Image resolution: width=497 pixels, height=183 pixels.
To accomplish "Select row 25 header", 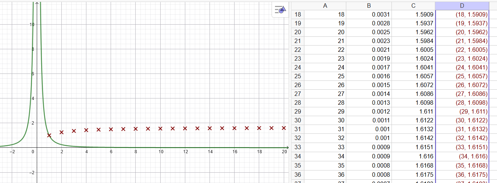I will click(298, 76).
